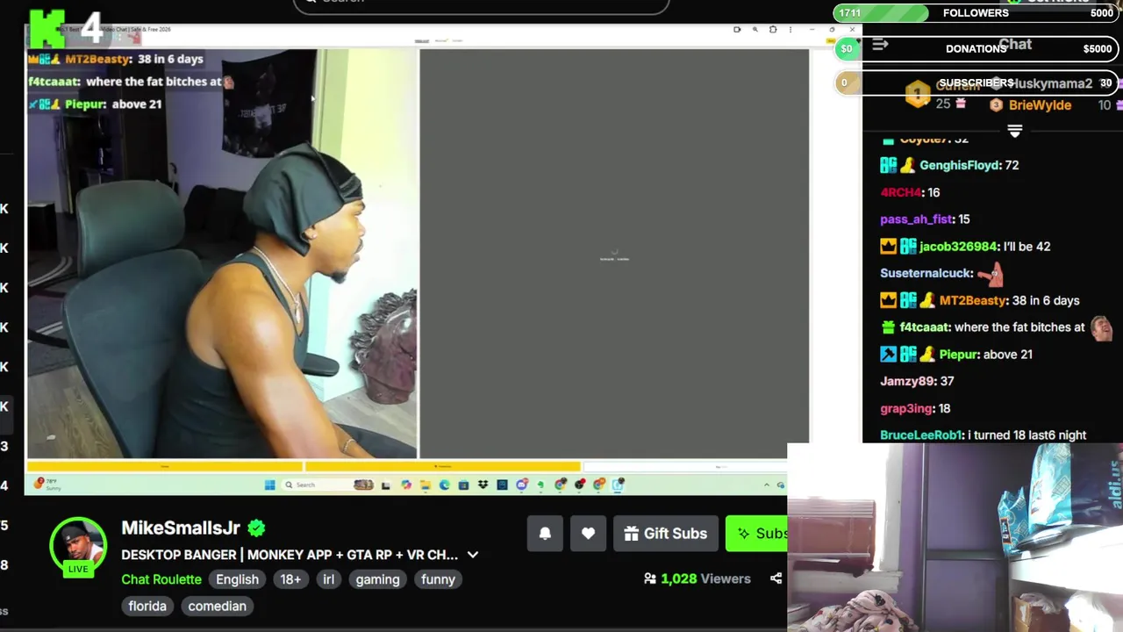Open Suseternalcuck's chat username

pos(926,273)
